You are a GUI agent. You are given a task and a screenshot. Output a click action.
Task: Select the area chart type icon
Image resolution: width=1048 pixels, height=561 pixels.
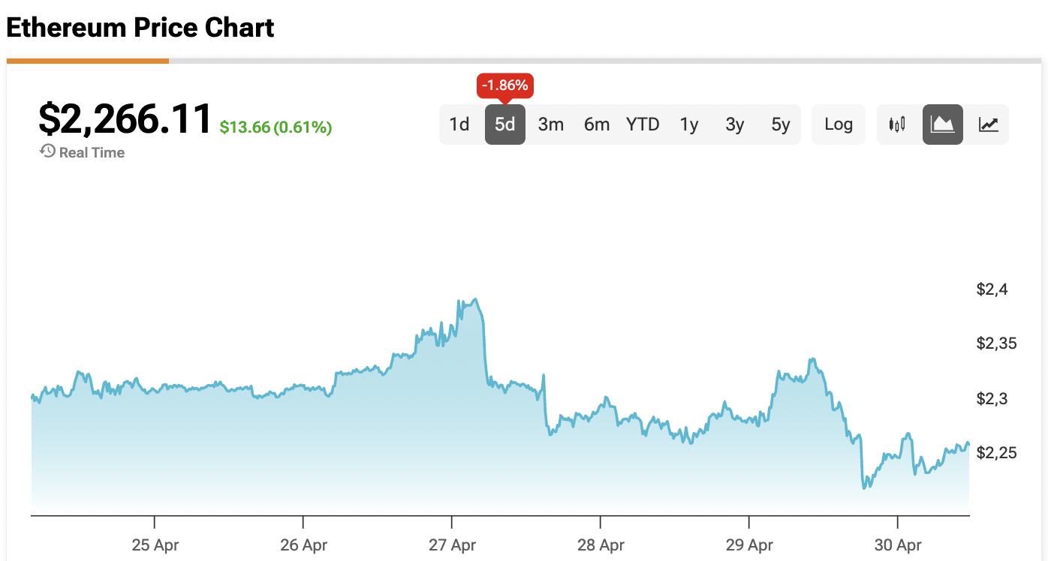point(942,124)
